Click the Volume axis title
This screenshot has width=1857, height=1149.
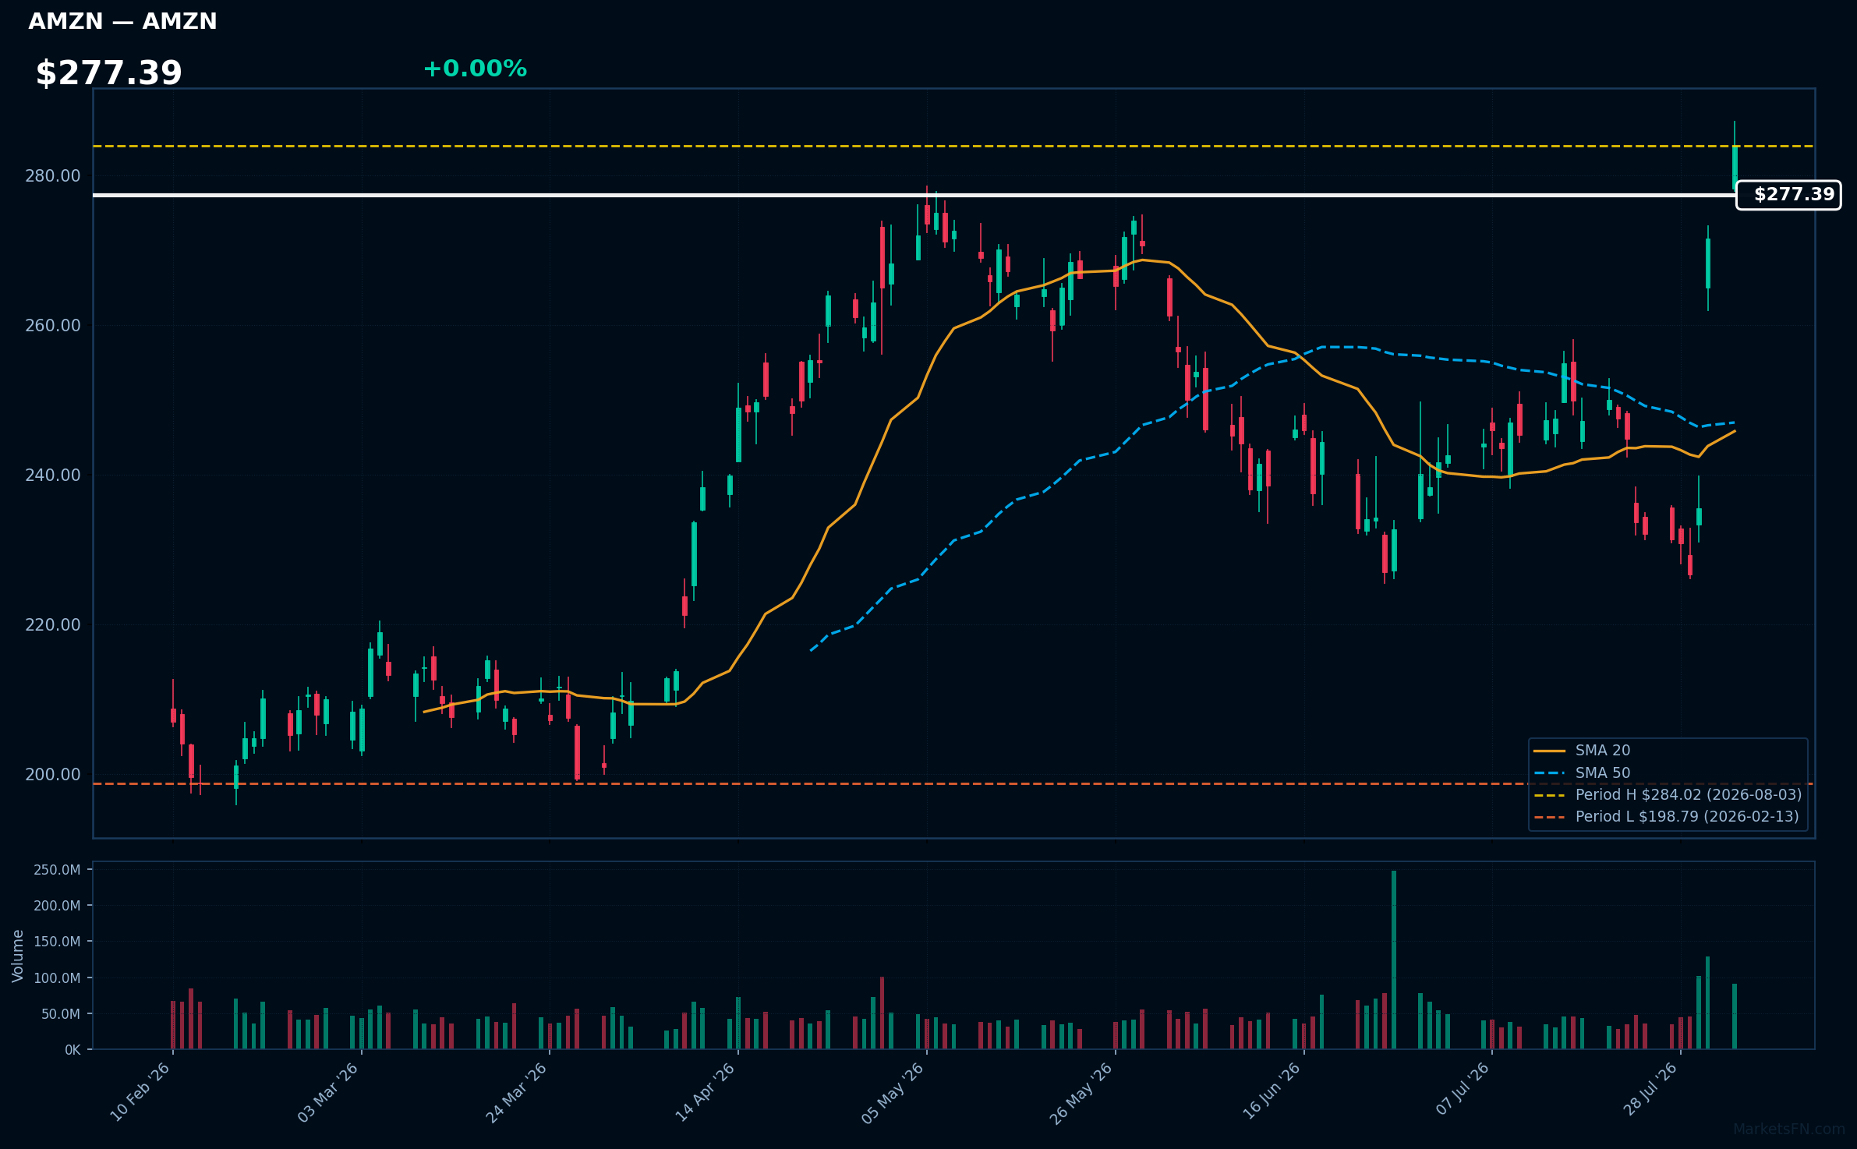coord(18,956)
